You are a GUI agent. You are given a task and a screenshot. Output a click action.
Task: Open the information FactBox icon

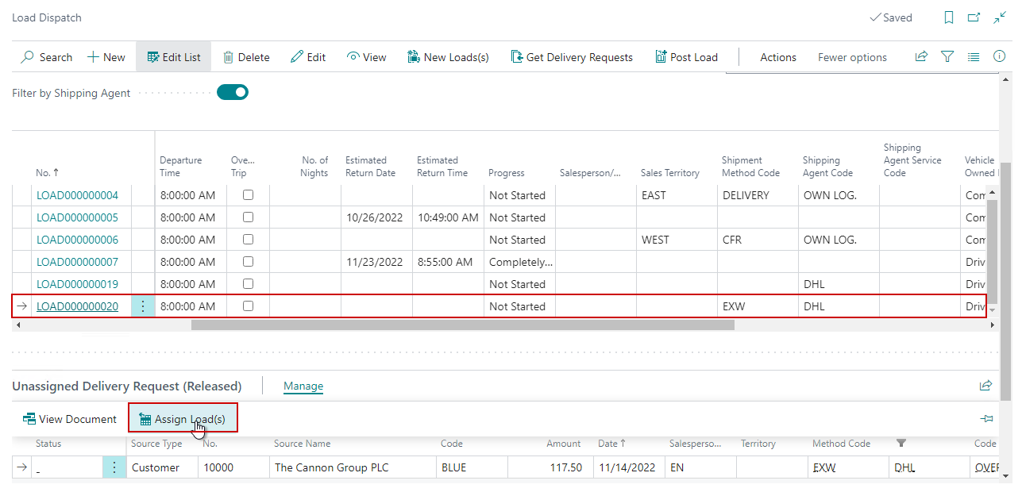[x=1000, y=56]
